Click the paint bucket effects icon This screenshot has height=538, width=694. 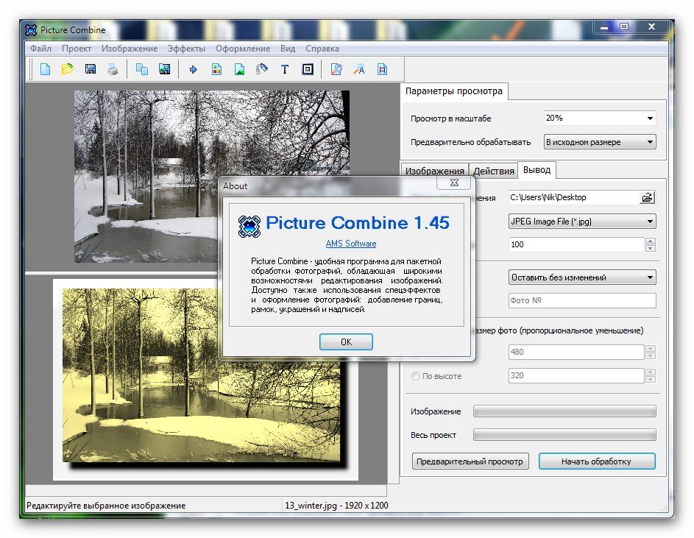262,70
